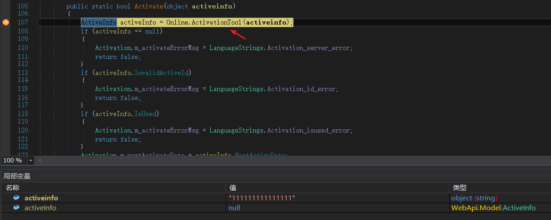Click the type cell WebApi.Model.ActiveInfo
The image size is (551, 220).
[493, 208]
